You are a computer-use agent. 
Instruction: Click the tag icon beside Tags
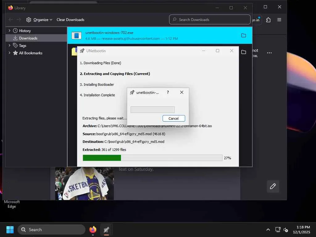[15, 45]
